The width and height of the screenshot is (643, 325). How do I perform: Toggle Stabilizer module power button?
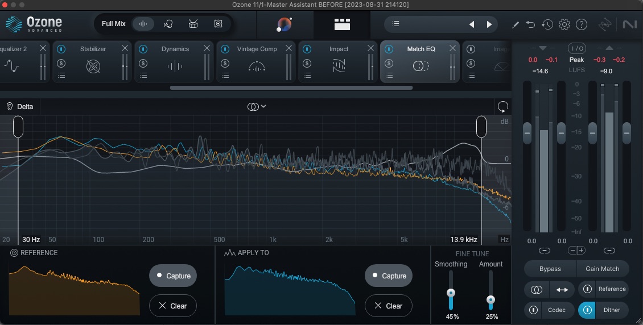pos(61,49)
